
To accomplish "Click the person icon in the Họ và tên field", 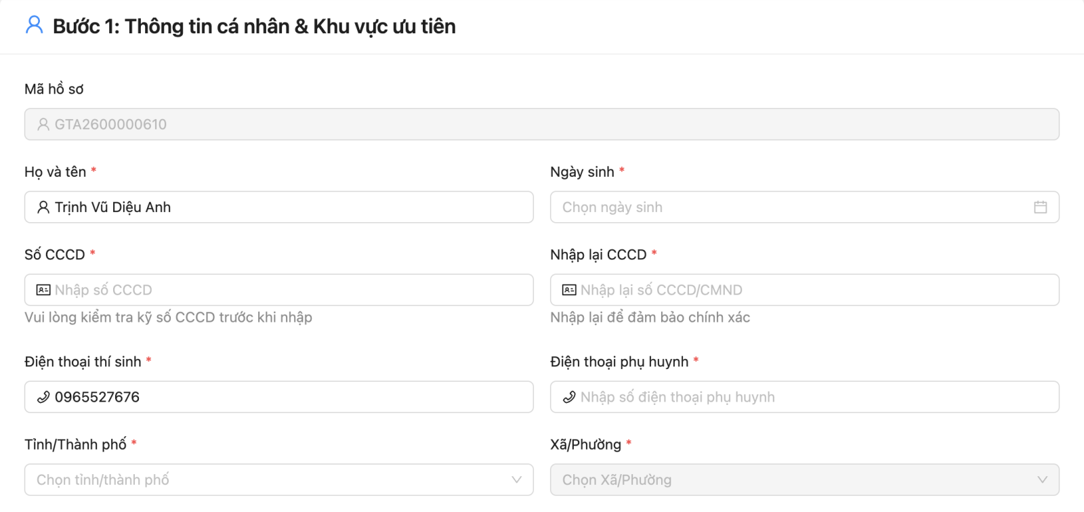I will tap(43, 207).
